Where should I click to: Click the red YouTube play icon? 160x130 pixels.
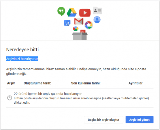(x=85, y=13)
